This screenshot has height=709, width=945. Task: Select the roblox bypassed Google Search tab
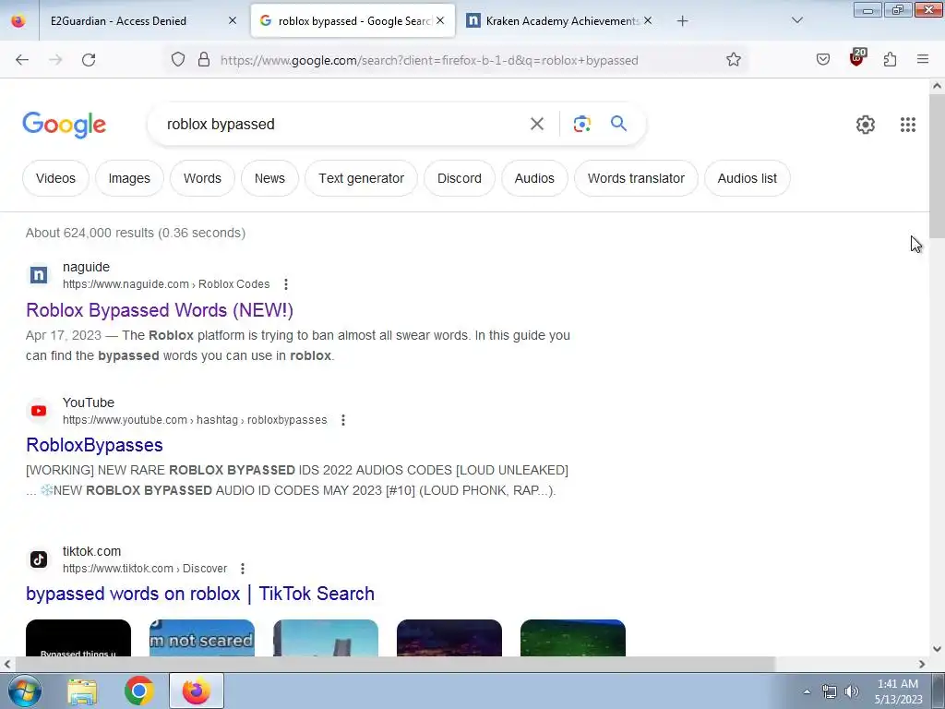click(353, 21)
